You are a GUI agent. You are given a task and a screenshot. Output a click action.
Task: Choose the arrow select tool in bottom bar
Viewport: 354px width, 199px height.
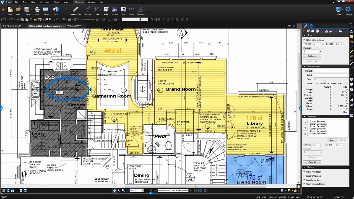pyautogui.click(x=119, y=190)
